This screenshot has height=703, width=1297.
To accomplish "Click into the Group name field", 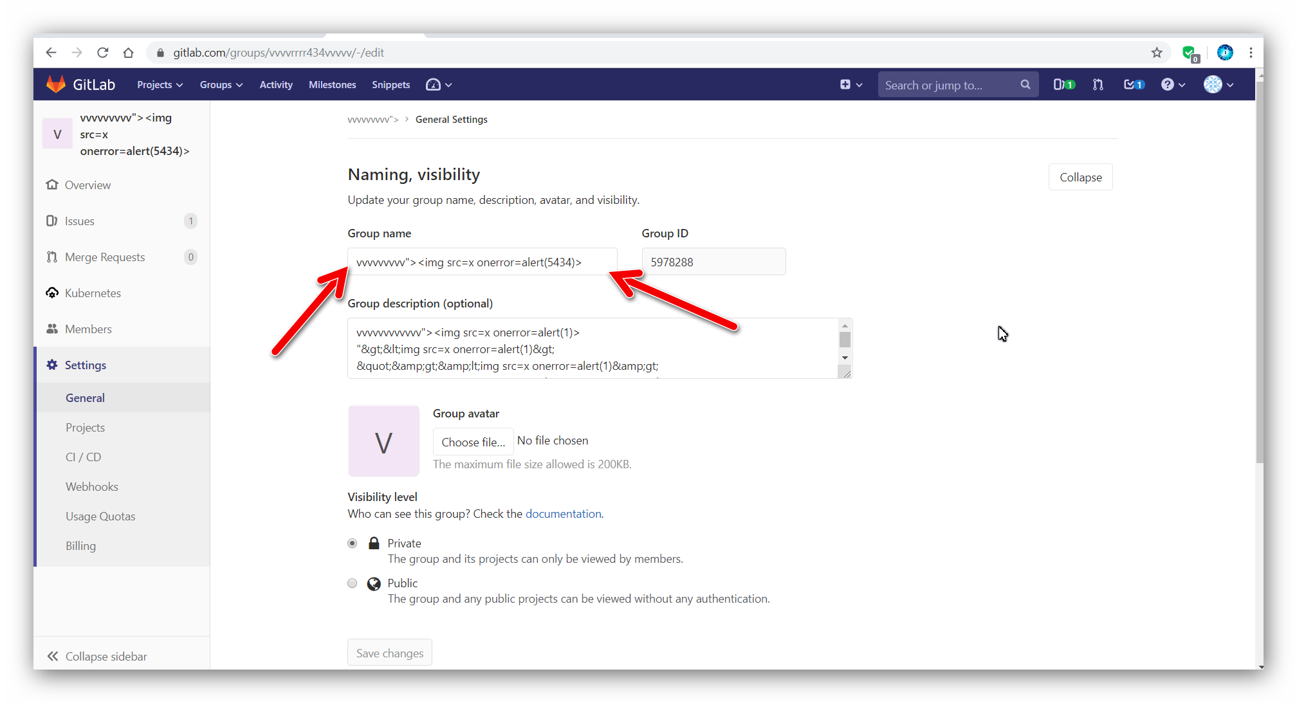I will 482,262.
